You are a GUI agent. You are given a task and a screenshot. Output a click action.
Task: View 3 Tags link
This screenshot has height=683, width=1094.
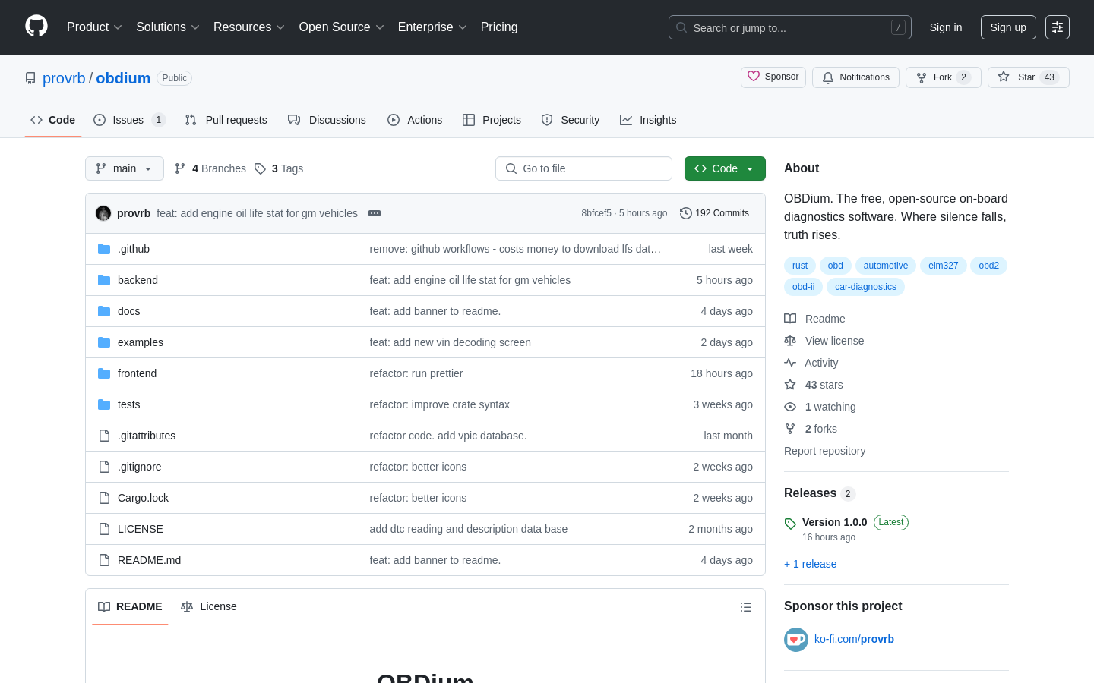[x=279, y=168]
